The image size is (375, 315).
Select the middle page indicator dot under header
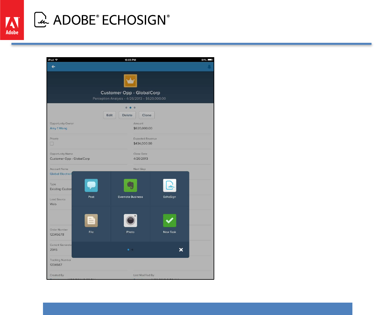pyautogui.click(x=130, y=108)
